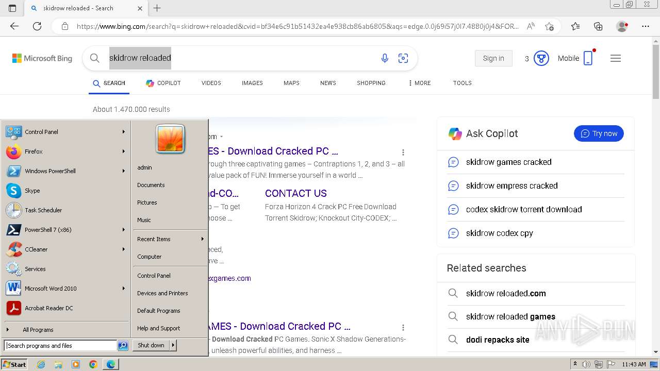Screen dimensions: 660x371
Task: Open Edge Settings and more menu
Action: tap(646, 26)
